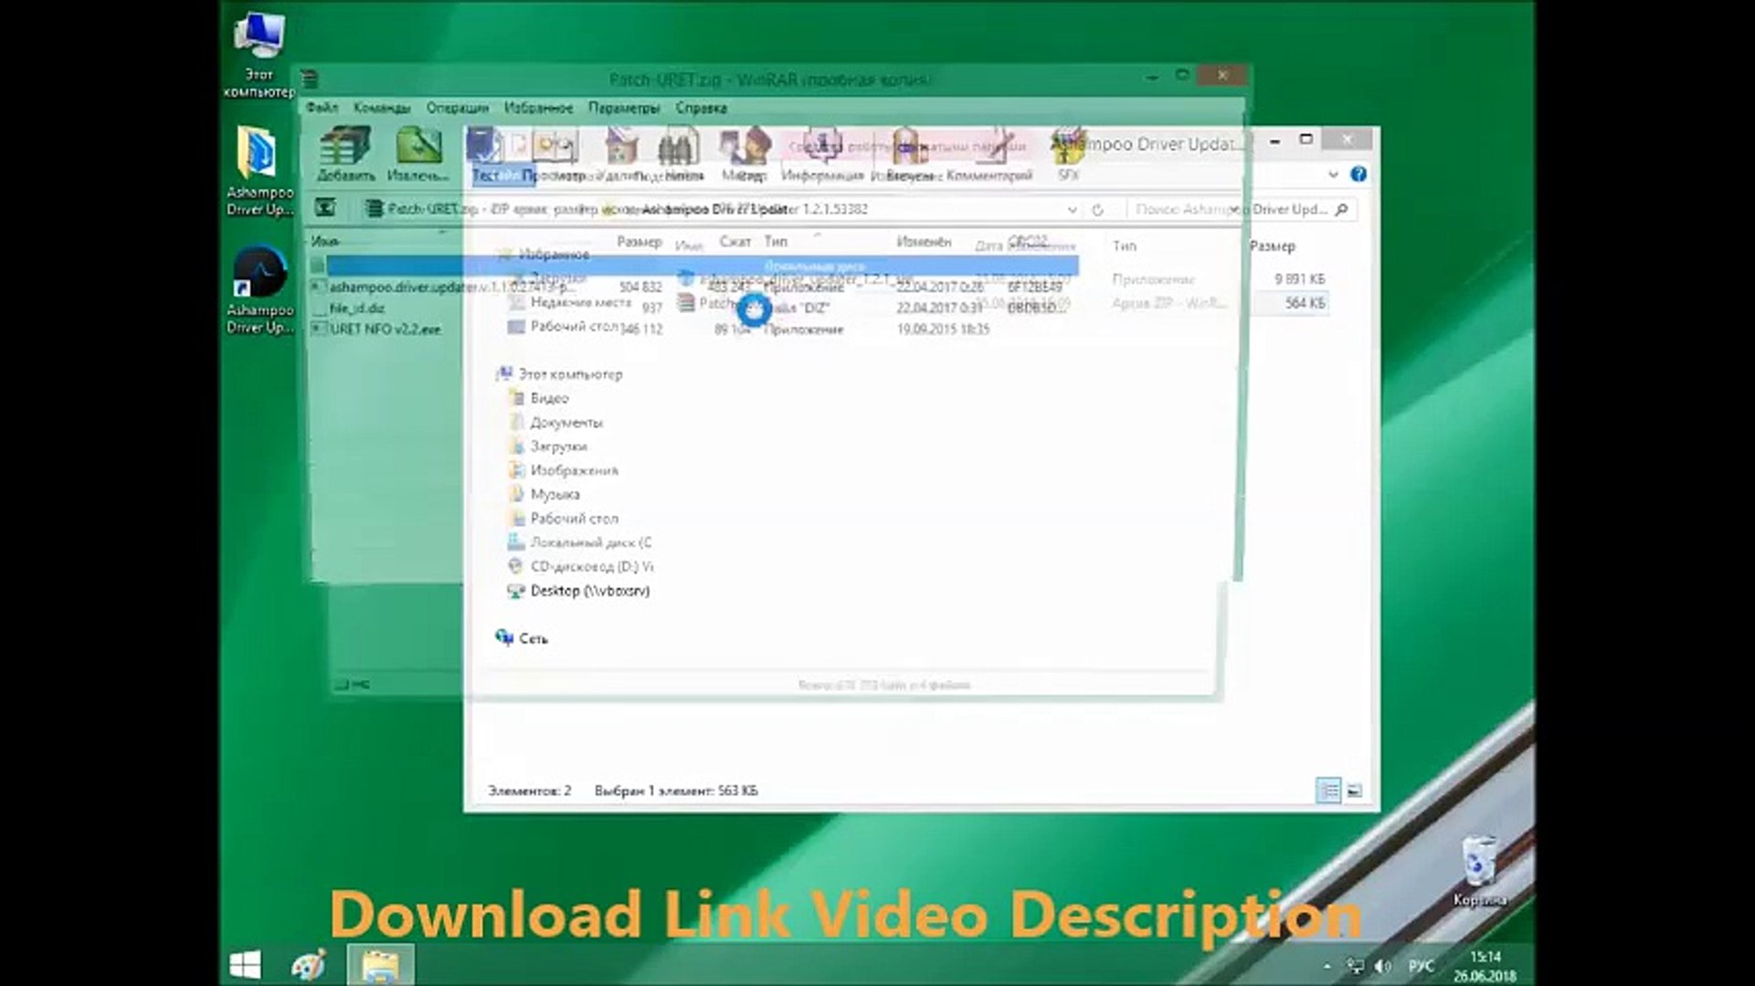Viewport: 1755px width, 986px height.
Task: Click the Explorer help question mark icon
Action: point(1359,174)
